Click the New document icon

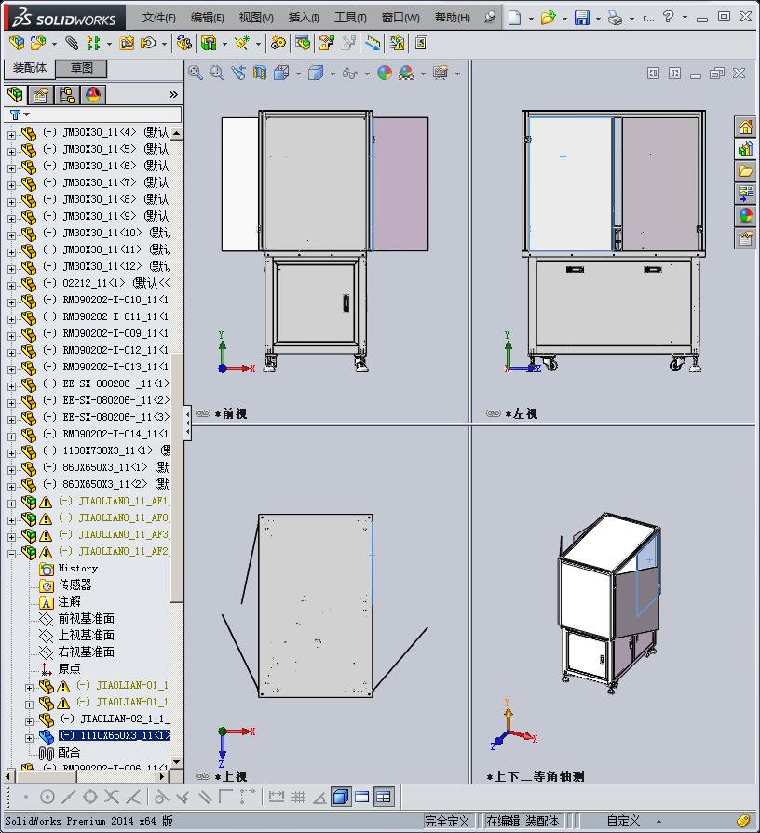[x=514, y=18]
